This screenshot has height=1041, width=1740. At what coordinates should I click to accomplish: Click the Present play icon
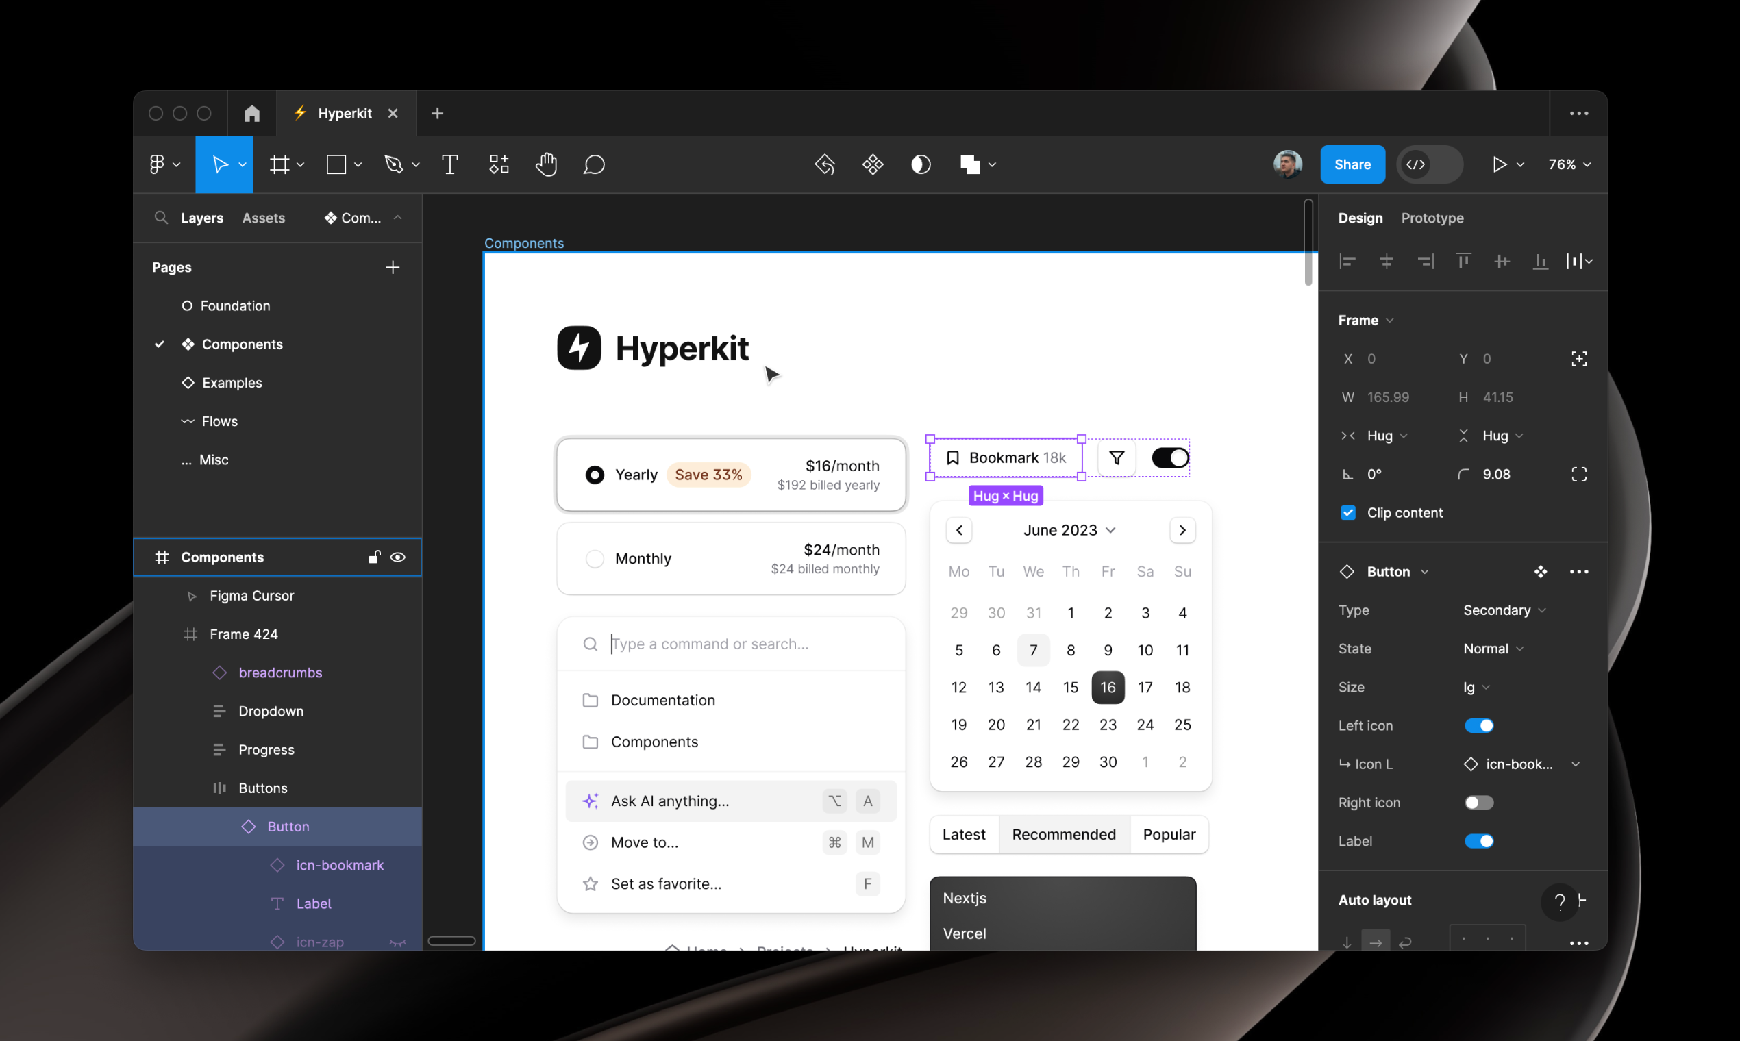1500,164
